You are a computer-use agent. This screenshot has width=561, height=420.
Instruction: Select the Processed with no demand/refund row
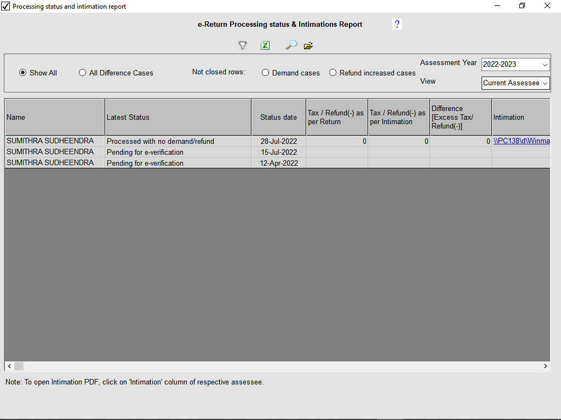(161, 141)
